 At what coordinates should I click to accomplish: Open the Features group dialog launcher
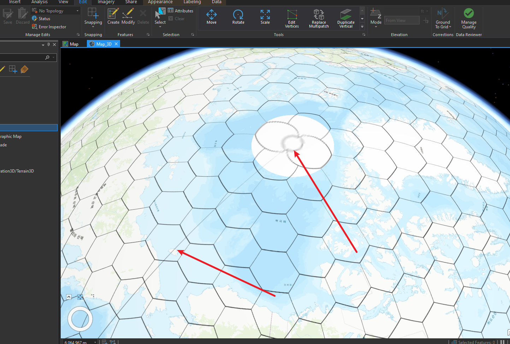[148, 35]
